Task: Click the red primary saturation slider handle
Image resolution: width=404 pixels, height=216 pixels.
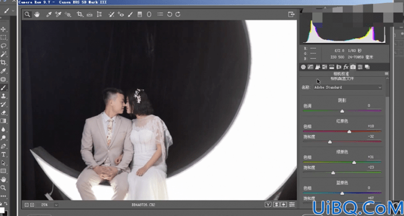Action: [330, 142]
